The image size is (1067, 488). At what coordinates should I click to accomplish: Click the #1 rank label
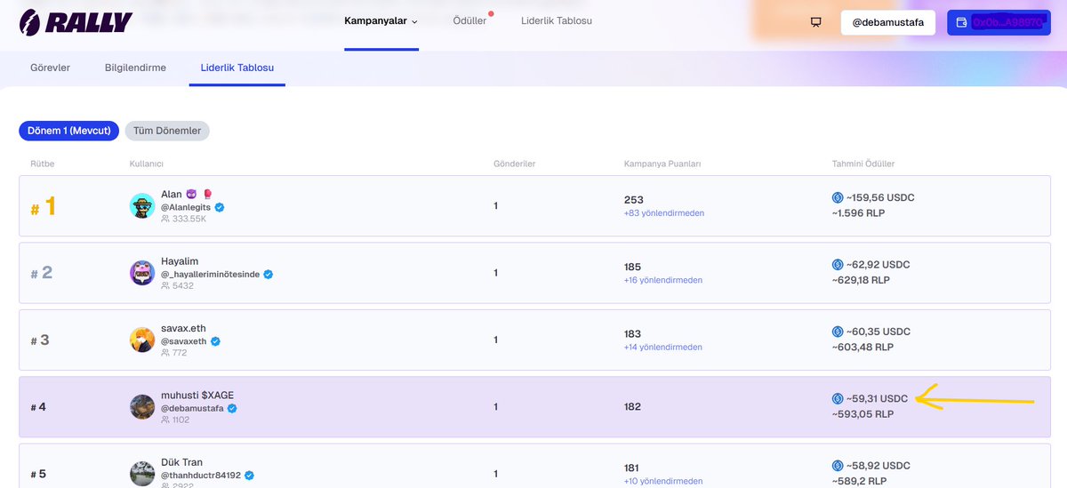pos(44,206)
